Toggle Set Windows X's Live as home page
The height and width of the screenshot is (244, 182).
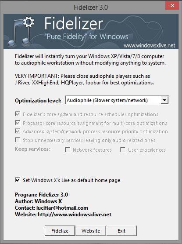point(18,180)
